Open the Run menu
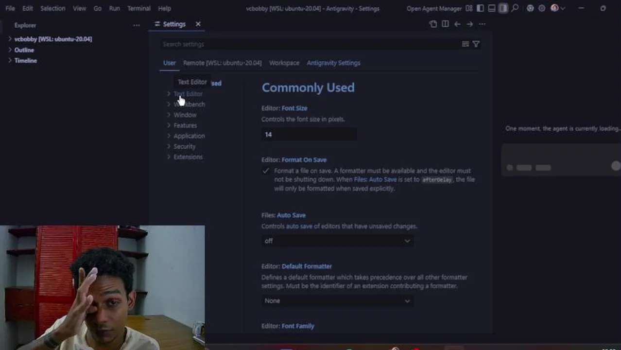Viewport: 621px width, 350px height. (x=114, y=8)
